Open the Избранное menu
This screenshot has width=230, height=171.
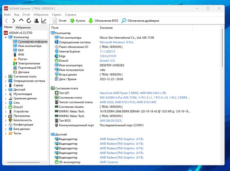click(x=41, y=15)
